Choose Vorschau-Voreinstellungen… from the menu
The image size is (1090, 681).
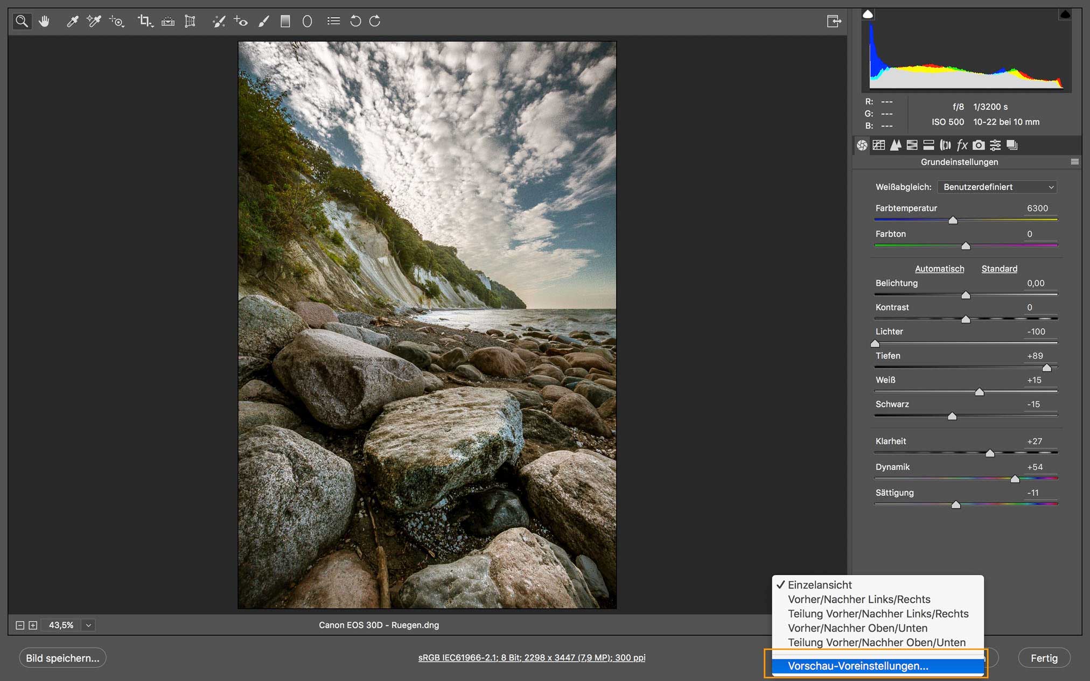coord(858,666)
